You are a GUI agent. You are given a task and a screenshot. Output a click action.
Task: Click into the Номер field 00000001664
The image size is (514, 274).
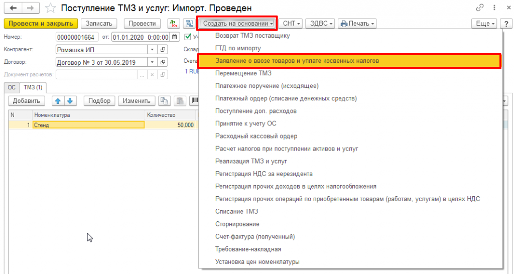(77, 37)
